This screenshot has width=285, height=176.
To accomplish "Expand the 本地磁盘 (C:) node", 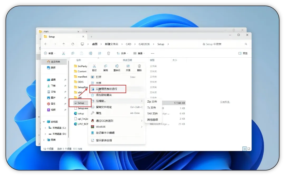I will (45, 128).
